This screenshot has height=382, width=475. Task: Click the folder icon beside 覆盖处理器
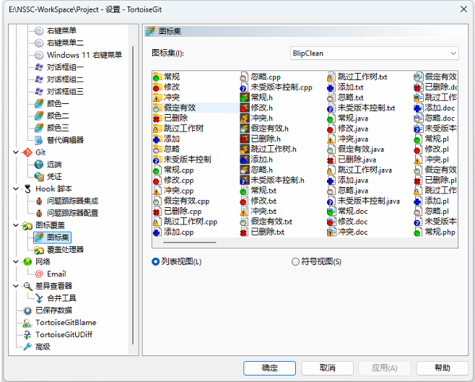coord(39,250)
